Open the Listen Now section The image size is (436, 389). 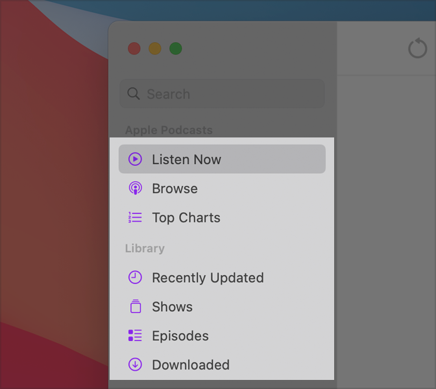click(x=222, y=159)
